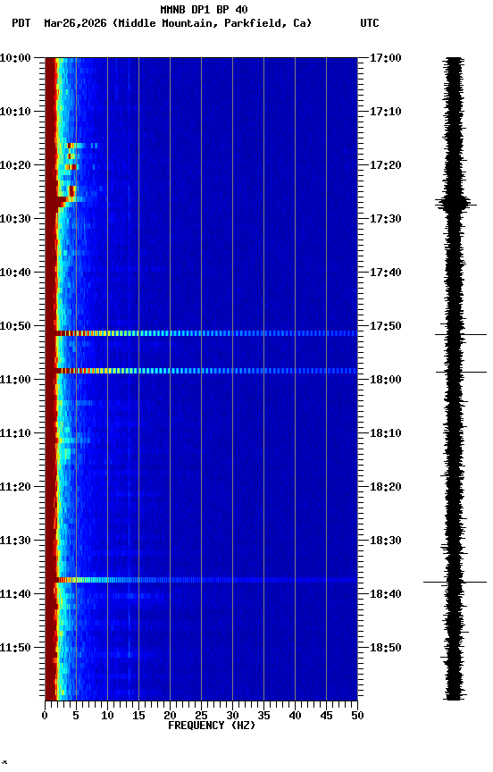
Task: Click the '10:00' PDT time label
Action: (15, 58)
